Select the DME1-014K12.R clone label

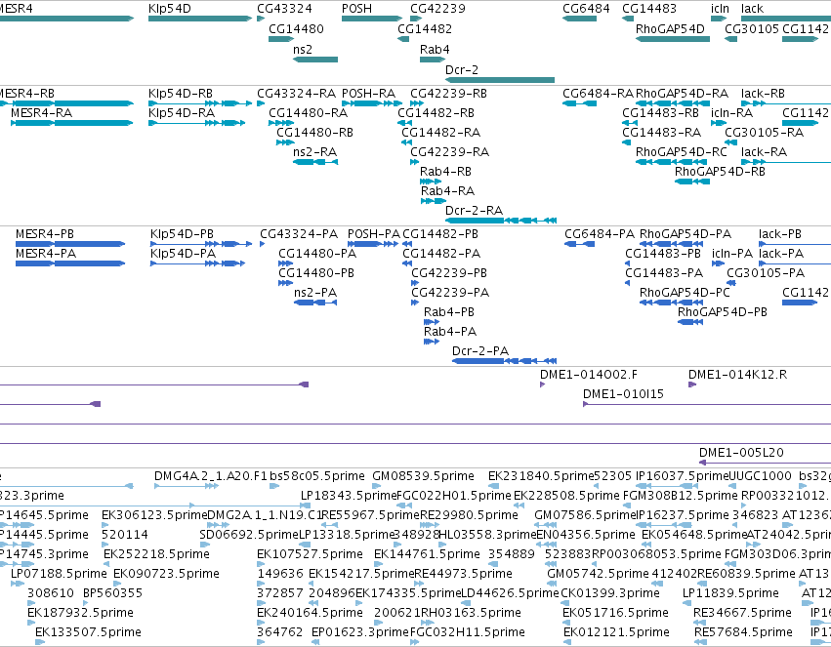[737, 375]
